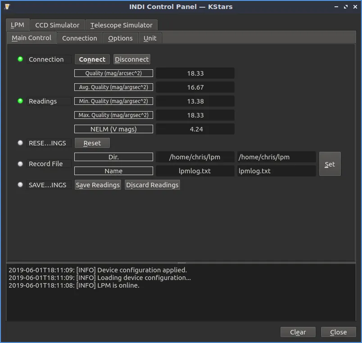Viewport: 362px width, 343px height.
Task: Click the Avg. Quality value 16.67
Action: 195,87
